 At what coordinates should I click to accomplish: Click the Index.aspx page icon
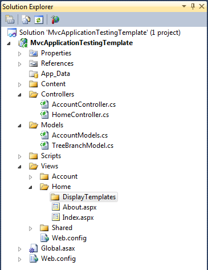[56, 217]
